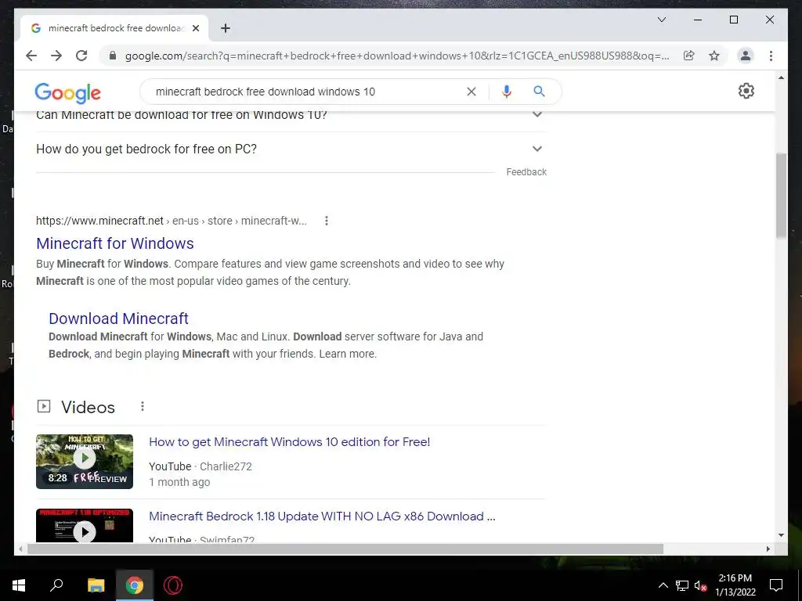Open the 'Minecraft for Windows' result
This screenshot has width=802, height=601.
point(115,243)
